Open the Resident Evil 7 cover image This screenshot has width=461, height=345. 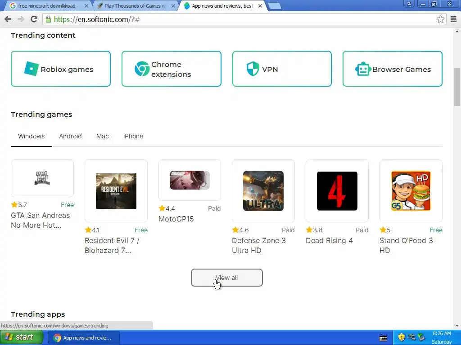click(116, 191)
